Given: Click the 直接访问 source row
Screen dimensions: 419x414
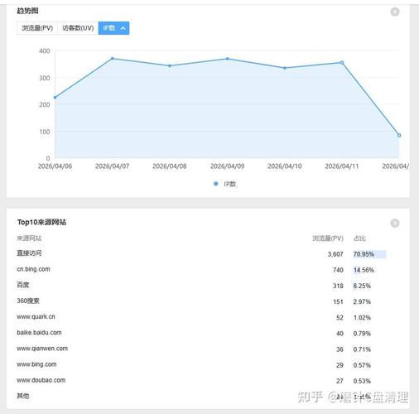Looking at the screenshot, I should 208,253.
